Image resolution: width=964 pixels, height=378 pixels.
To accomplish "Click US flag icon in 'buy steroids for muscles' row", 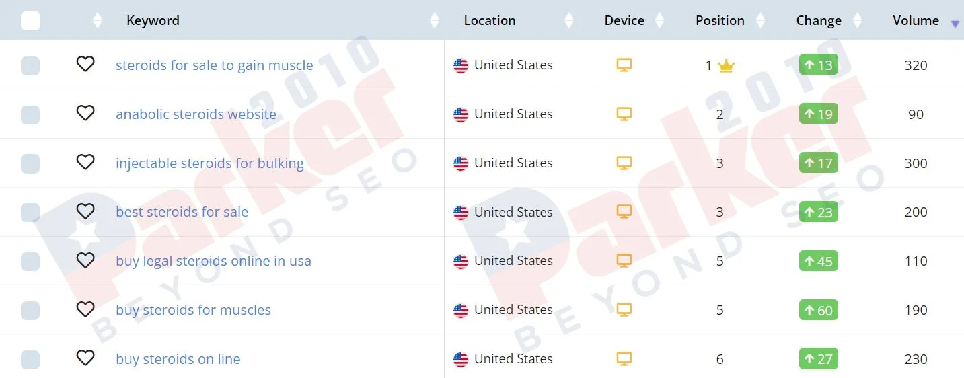I will click(461, 311).
